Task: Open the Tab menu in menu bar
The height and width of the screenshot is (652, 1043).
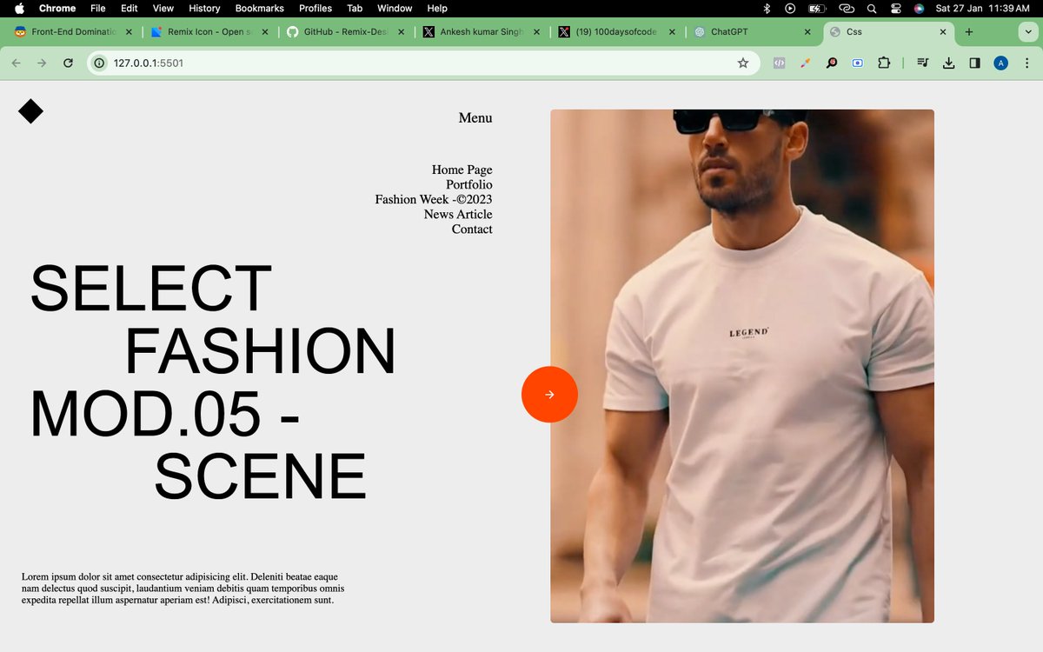Action: point(355,8)
